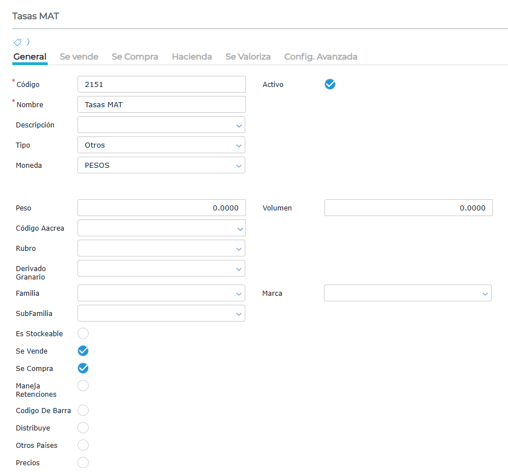
Task: Expand the Rubro dropdown list
Action: [x=161, y=248]
